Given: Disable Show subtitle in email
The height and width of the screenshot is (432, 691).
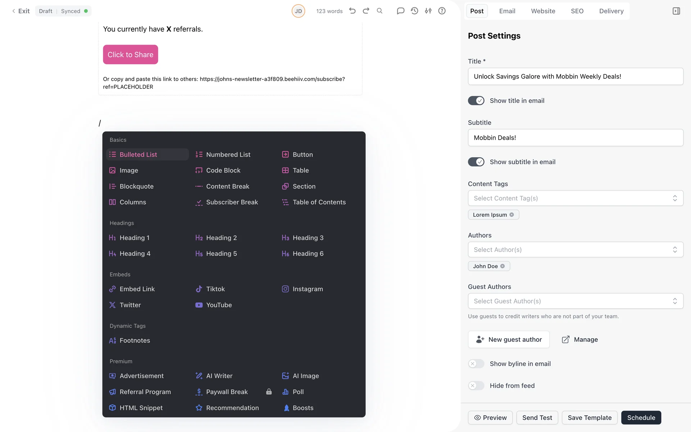Looking at the screenshot, I should 476,162.
